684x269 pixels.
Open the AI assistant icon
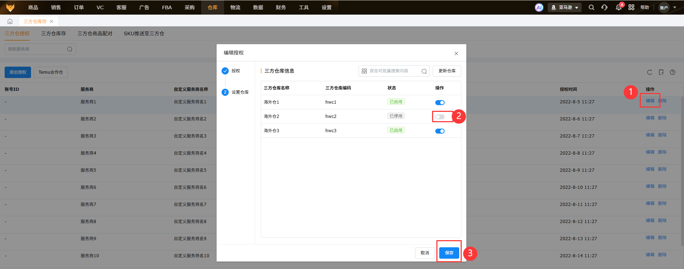point(539,7)
